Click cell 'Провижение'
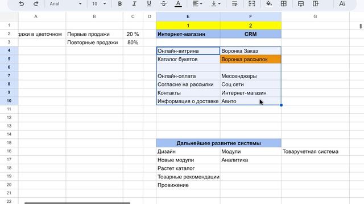The width and height of the screenshot is (364, 204). tap(188, 185)
